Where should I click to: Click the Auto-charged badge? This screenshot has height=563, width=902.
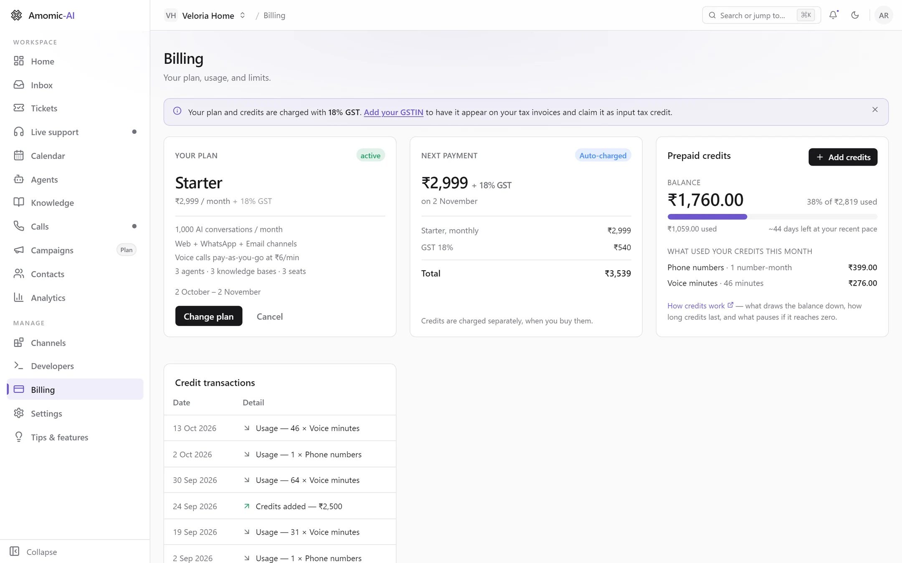pyautogui.click(x=603, y=156)
